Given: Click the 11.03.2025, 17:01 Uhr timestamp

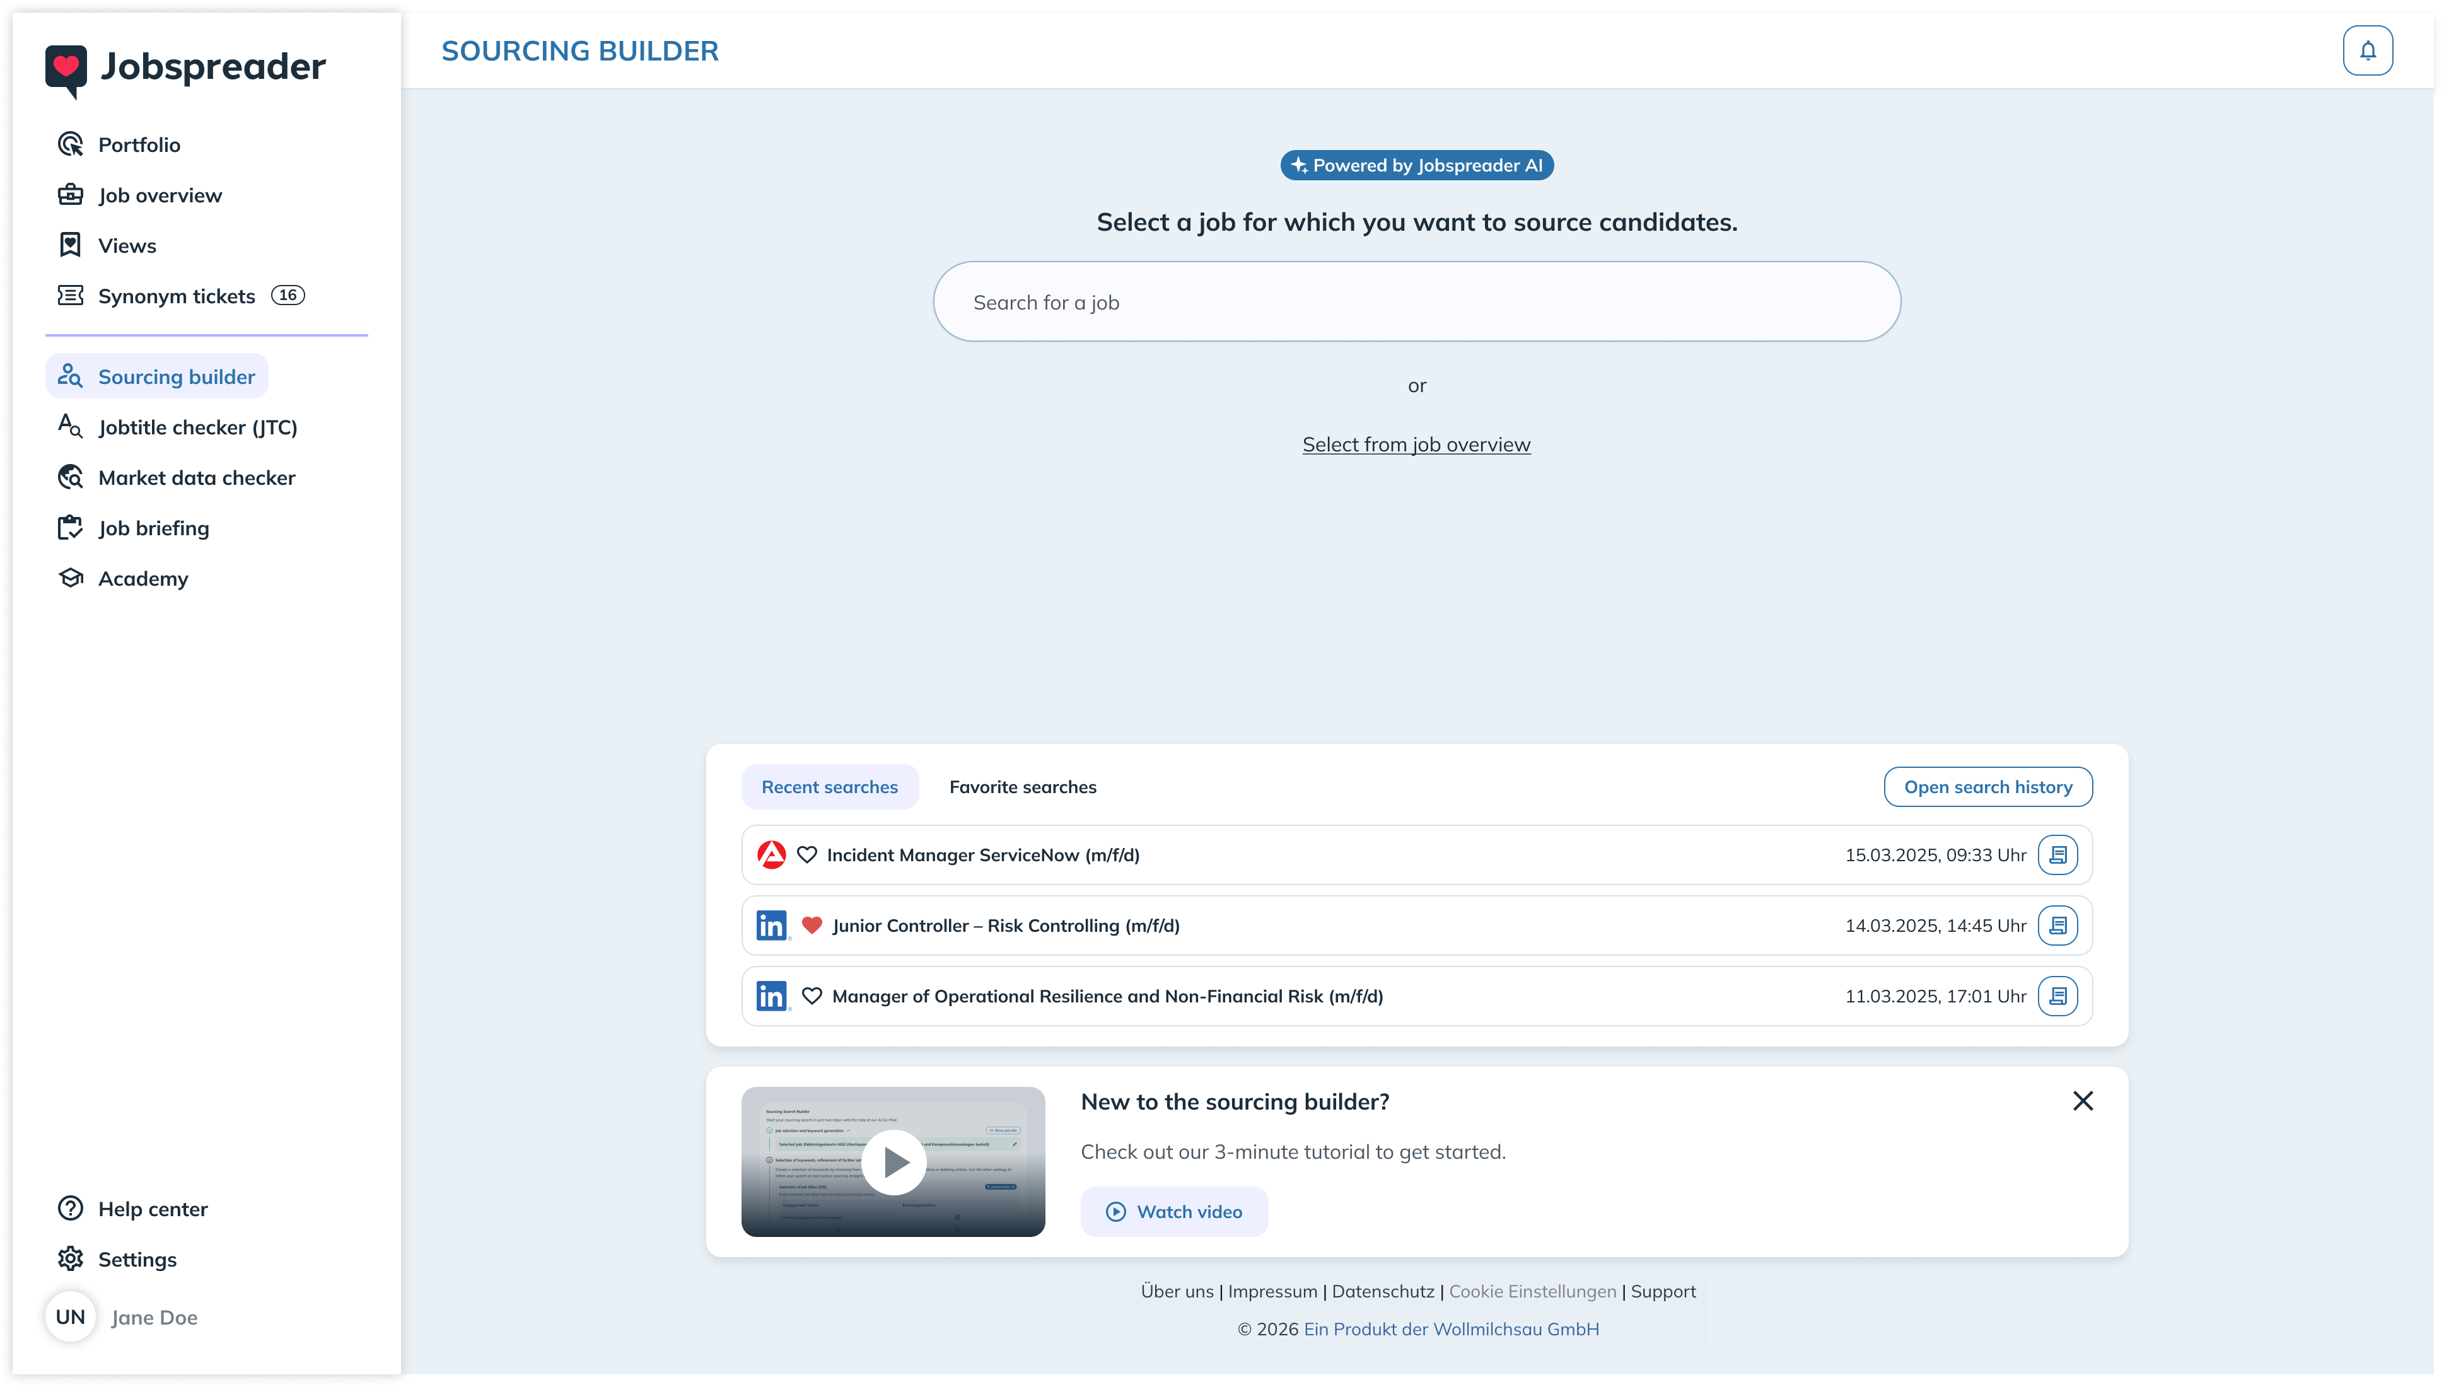Looking at the screenshot, I should tap(1935, 996).
